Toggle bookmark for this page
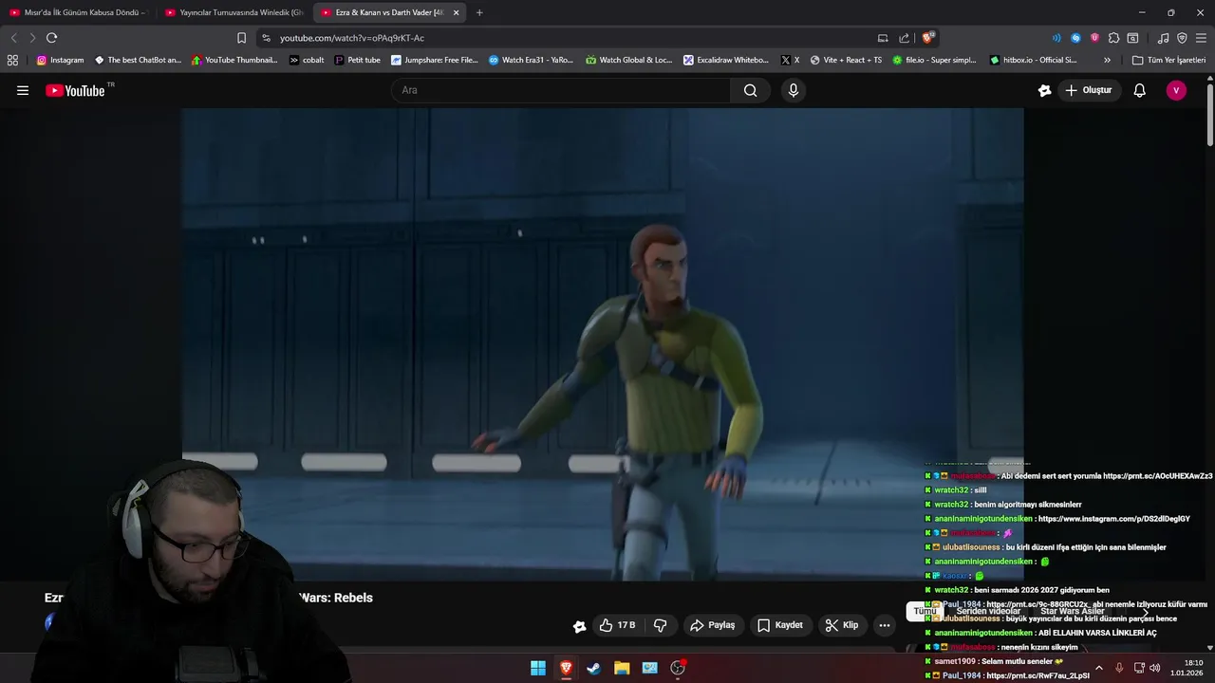Screen dimensions: 1215x683 [x=241, y=38]
